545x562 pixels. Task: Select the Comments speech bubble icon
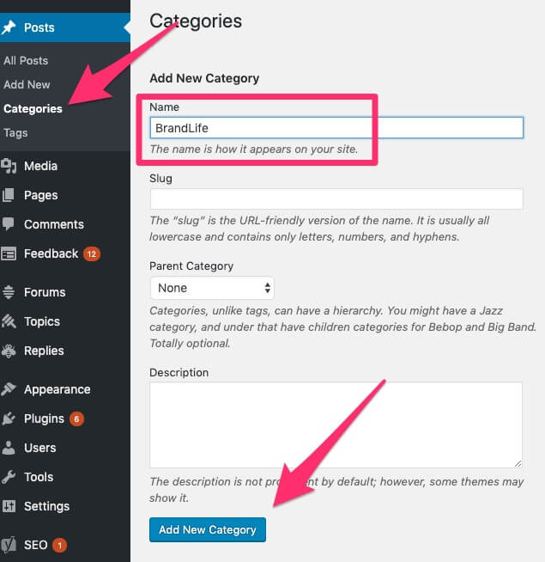pos(9,224)
